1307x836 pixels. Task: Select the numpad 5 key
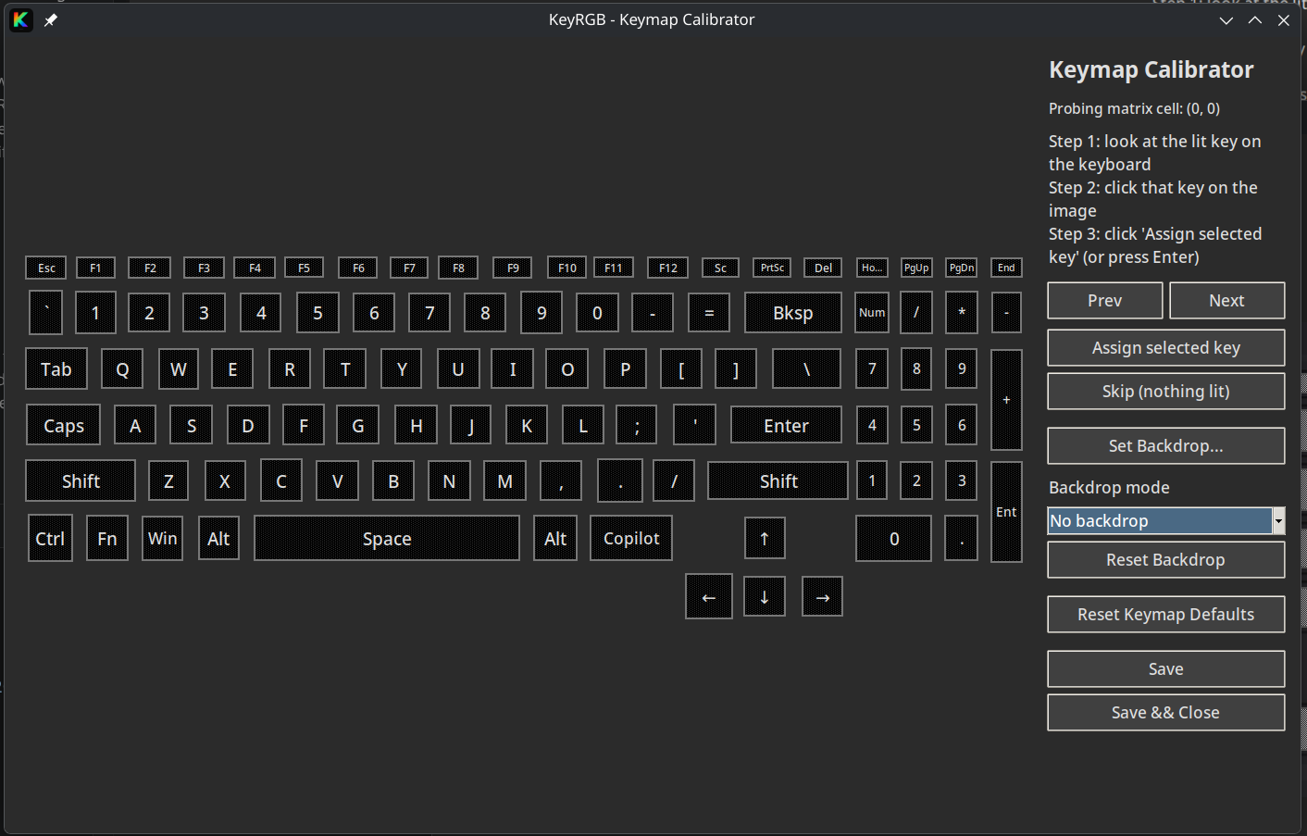coord(916,425)
